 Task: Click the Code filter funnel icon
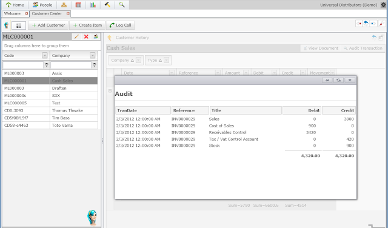(x=46, y=65)
